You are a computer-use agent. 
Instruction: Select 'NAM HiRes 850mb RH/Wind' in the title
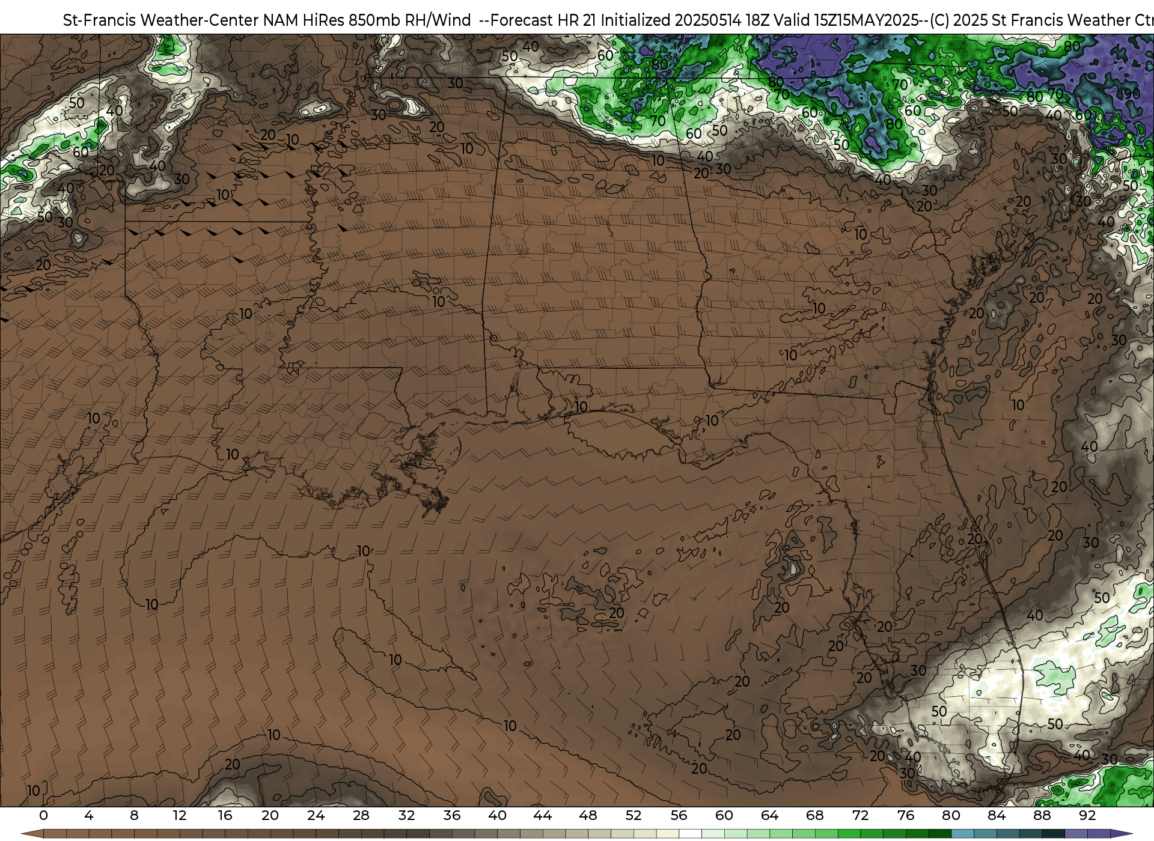tap(368, 20)
